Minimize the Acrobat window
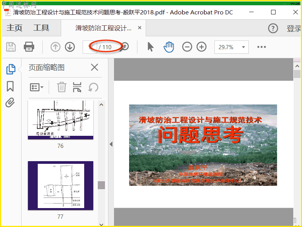 pos(251,12)
